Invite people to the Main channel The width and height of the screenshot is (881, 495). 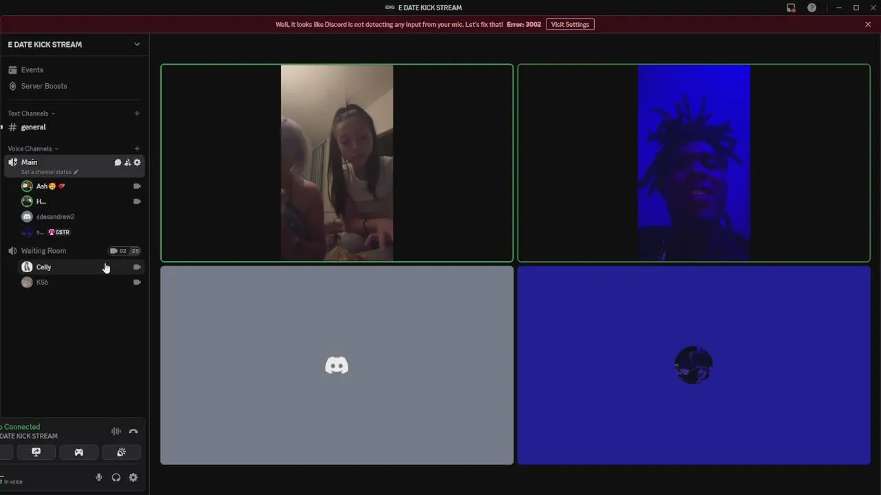click(127, 162)
